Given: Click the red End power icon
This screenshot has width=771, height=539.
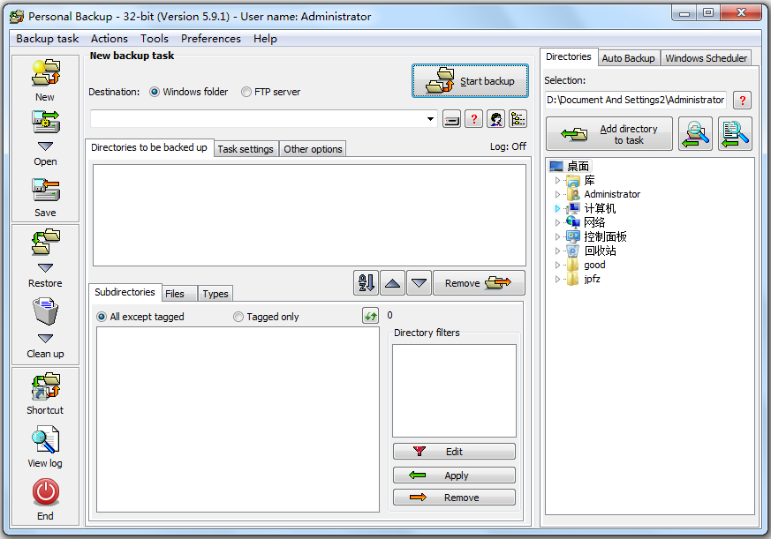Looking at the screenshot, I should tap(45, 492).
